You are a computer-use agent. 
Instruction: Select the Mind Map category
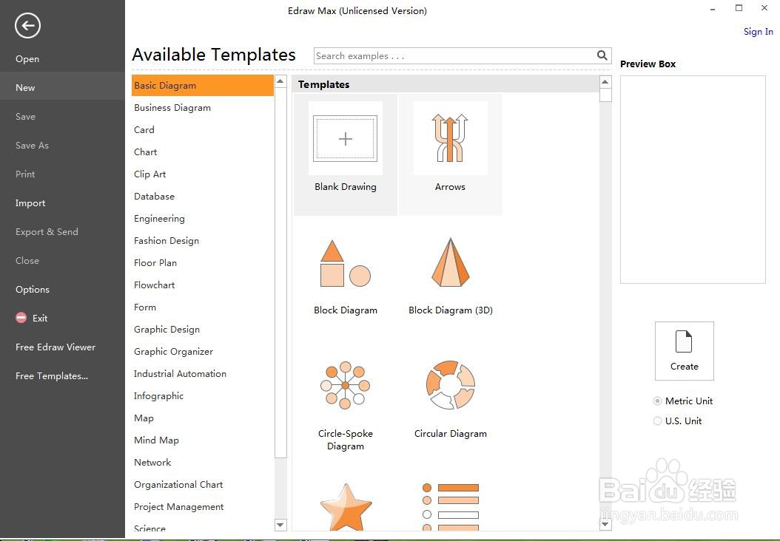(156, 440)
